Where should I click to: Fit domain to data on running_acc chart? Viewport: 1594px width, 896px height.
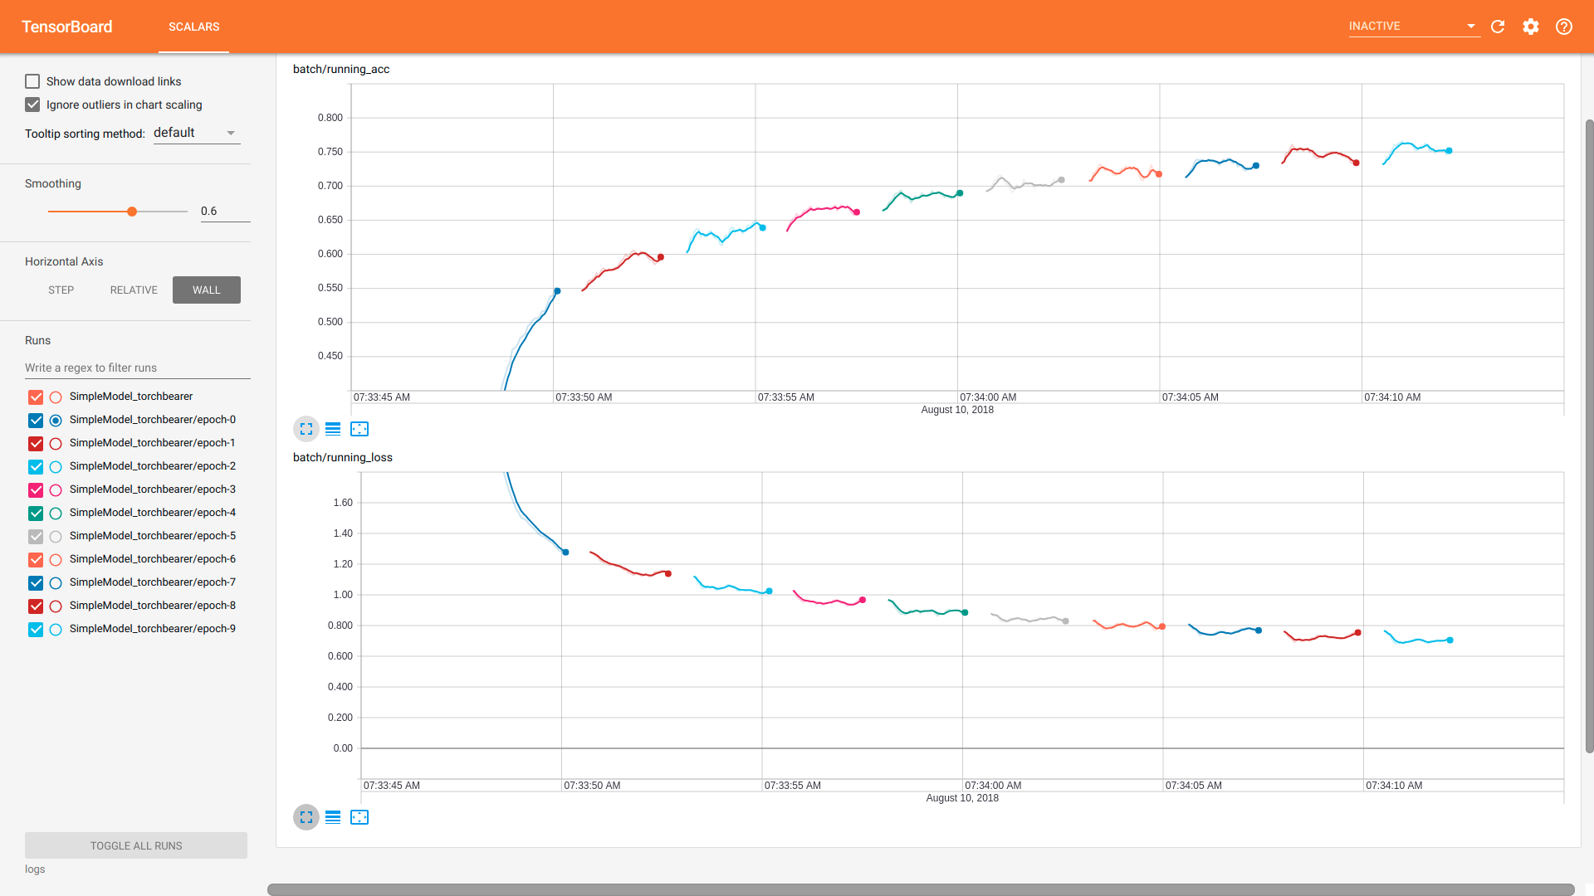click(x=359, y=429)
